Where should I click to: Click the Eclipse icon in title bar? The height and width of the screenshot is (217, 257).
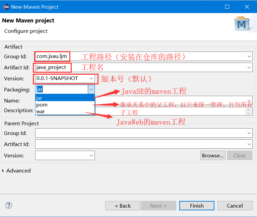tap(6, 7)
